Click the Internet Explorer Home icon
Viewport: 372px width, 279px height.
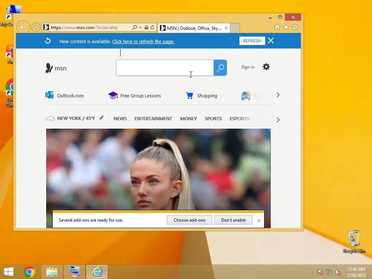277,27
